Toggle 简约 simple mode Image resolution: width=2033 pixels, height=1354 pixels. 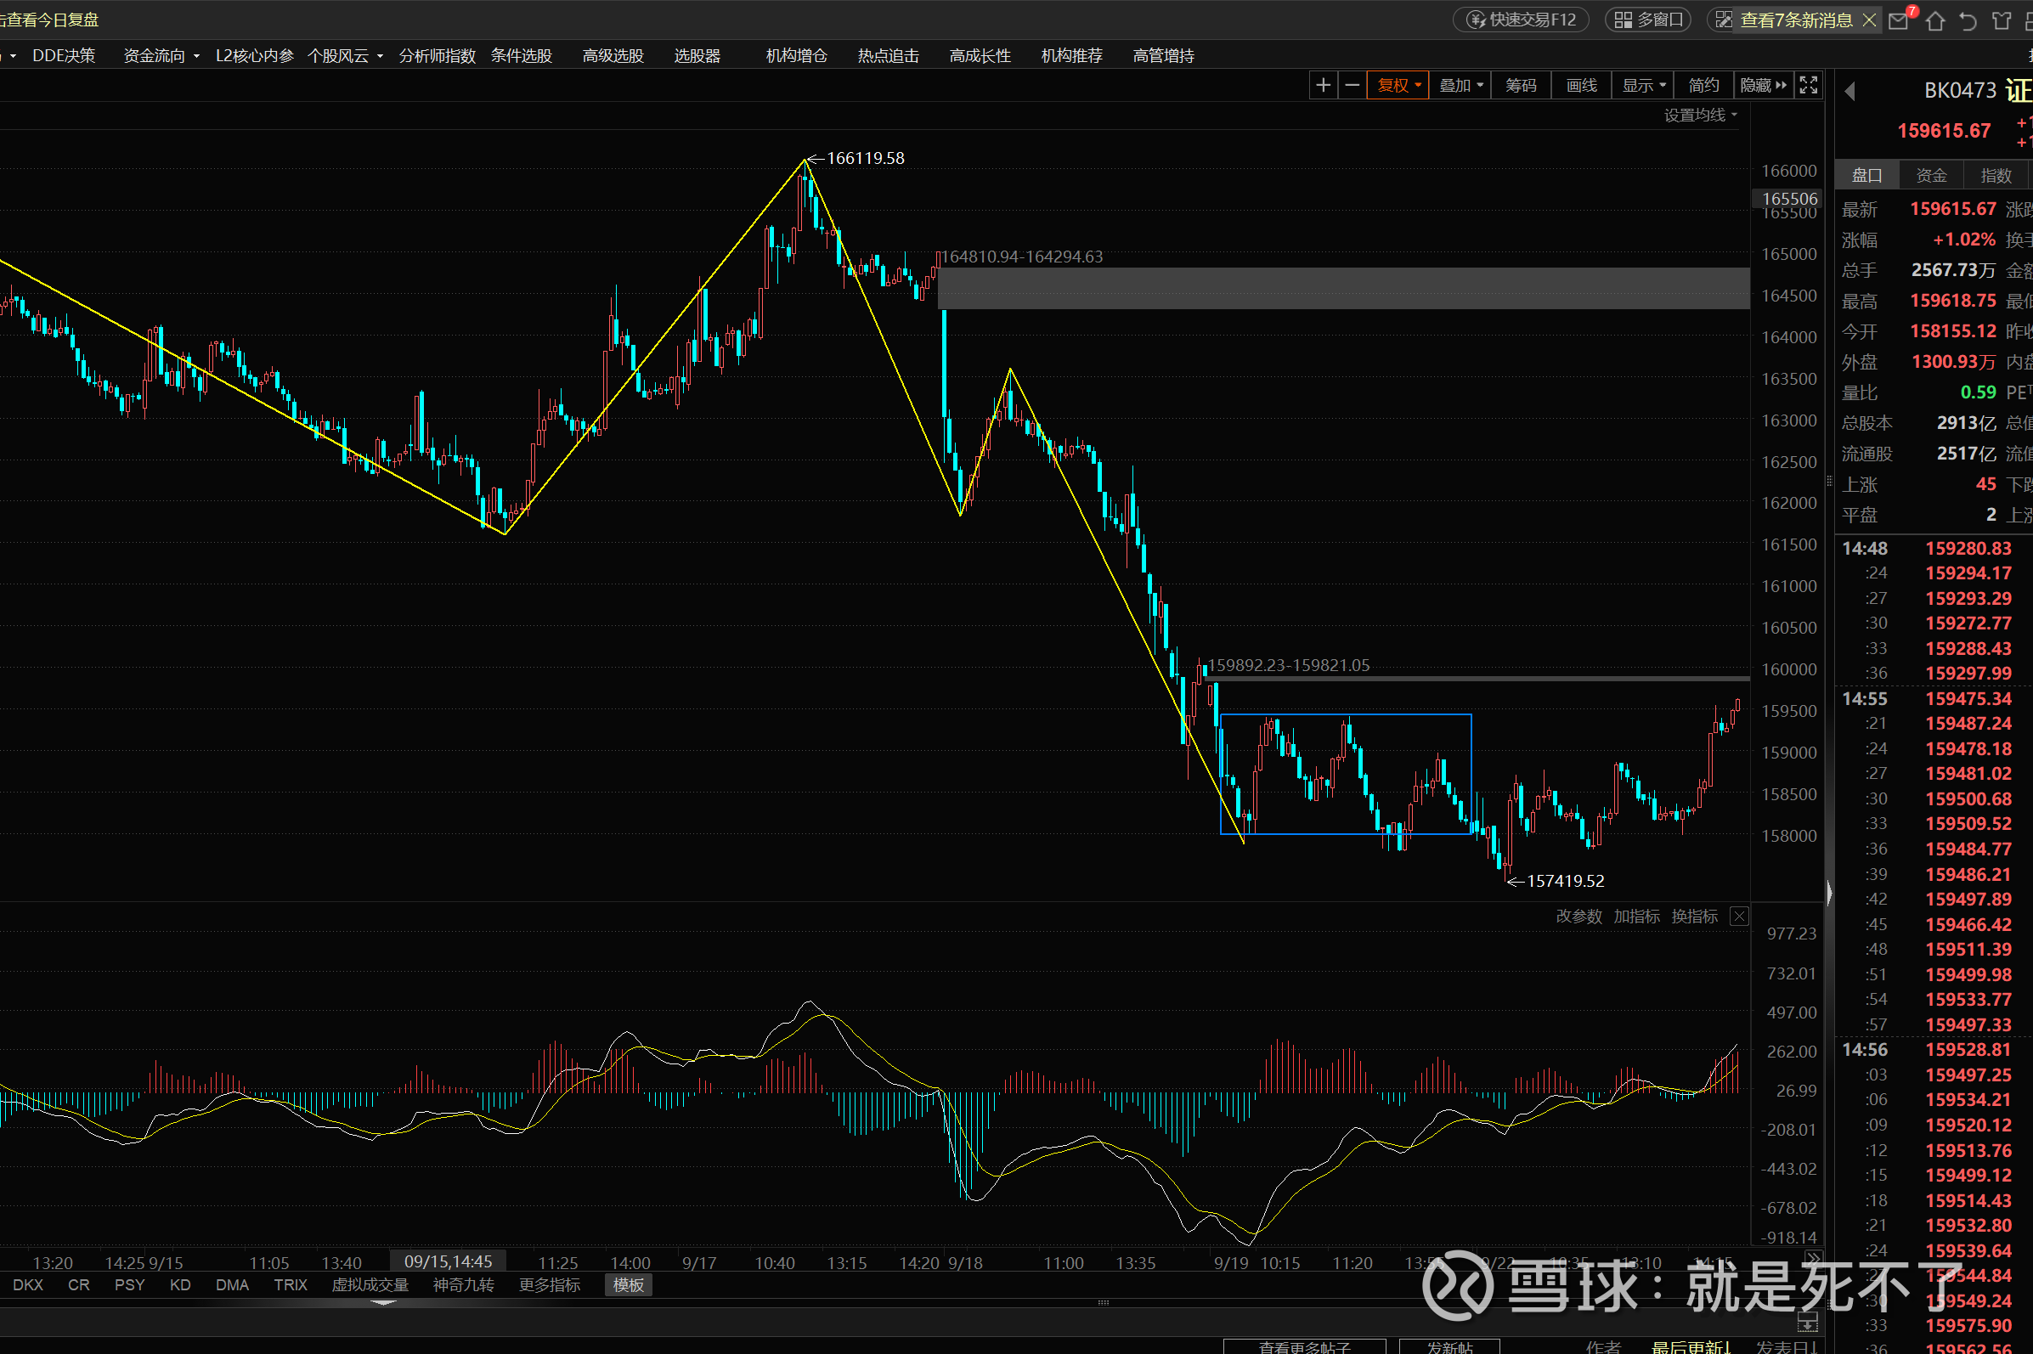[1703, 85]
